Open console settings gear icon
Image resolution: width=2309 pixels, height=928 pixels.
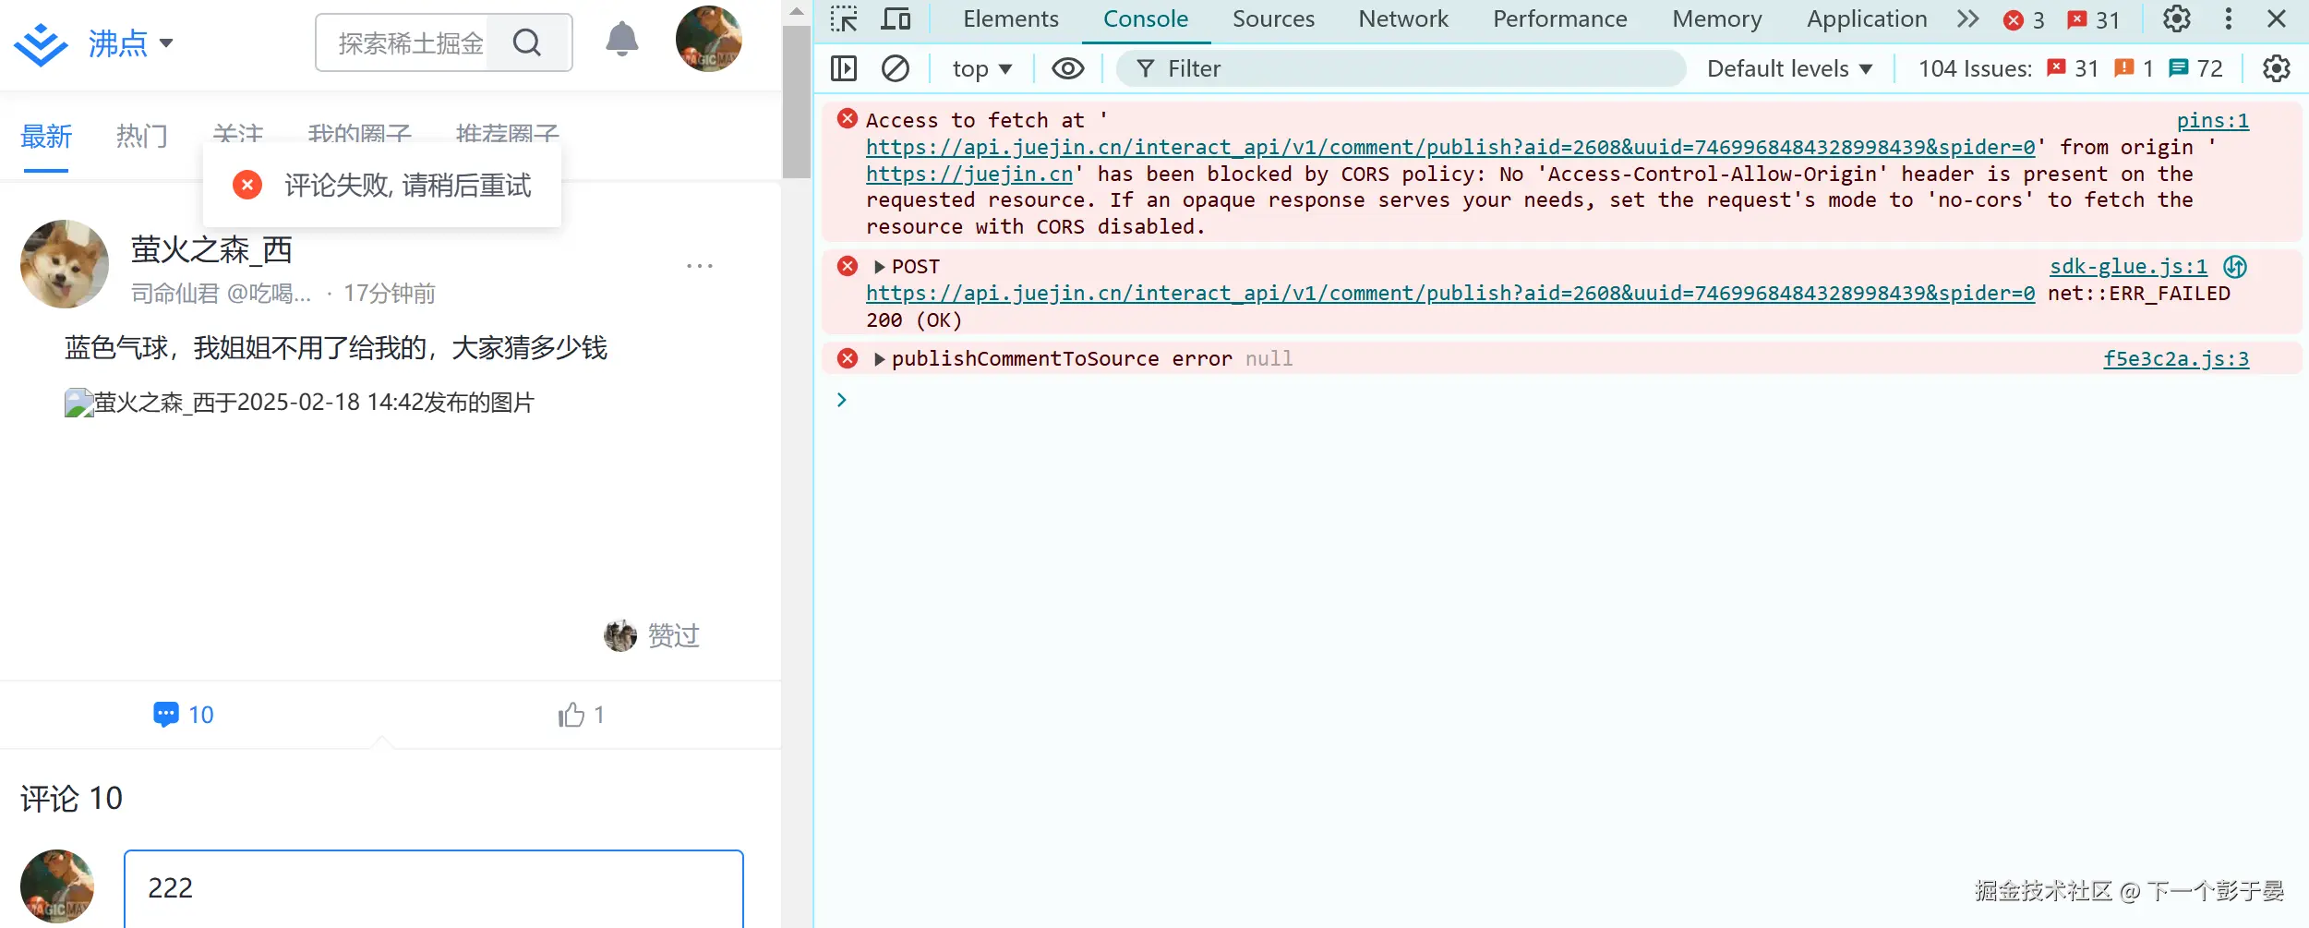point(2276,68)
